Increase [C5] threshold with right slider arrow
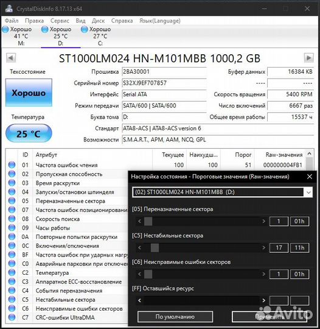 click(263, 247)
